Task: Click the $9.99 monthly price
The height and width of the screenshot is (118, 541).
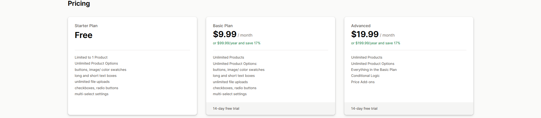Action: [225, 34]
